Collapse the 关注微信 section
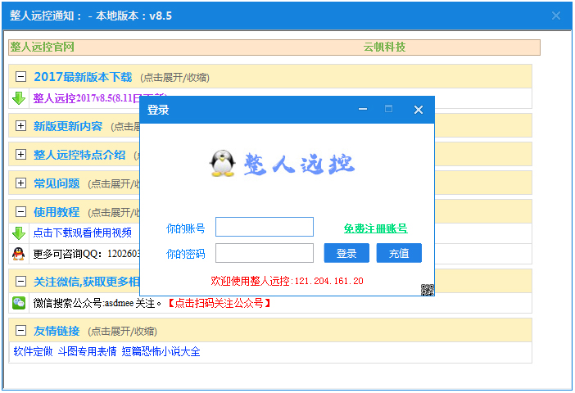Image resolution: width=575 pixels, height=393 pixels. pos(21,281)
